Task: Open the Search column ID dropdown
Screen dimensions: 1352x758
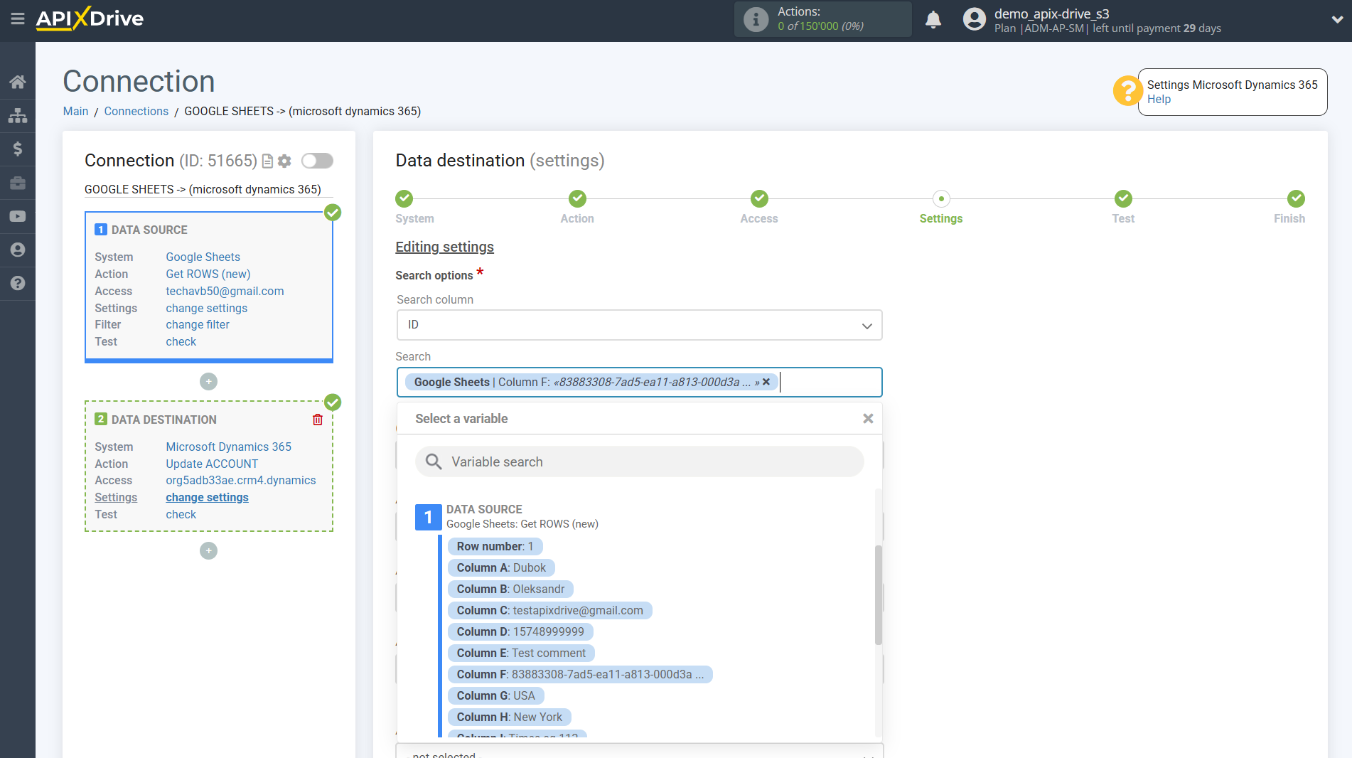Action: click(640, 325)
